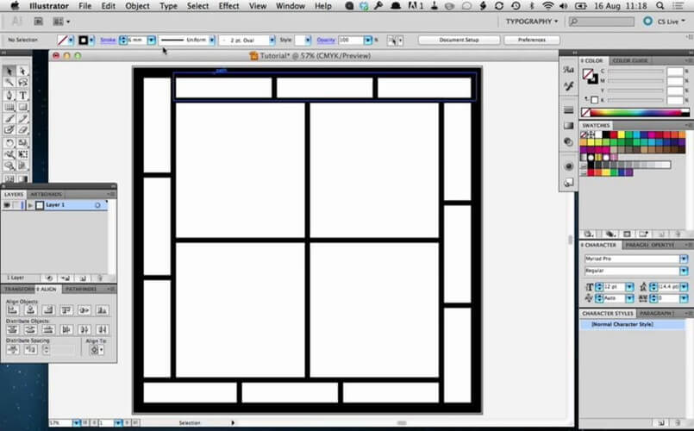This screenshot has height=431, width=694.
Task: Click the Opacity link label in the control bar
Action: point(326,40)
